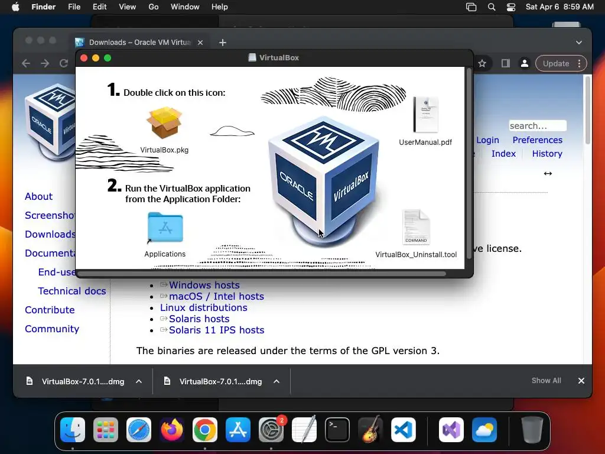This screenshot has width=605, height=454.
Task: Go to the About page link
Action: 38,196
